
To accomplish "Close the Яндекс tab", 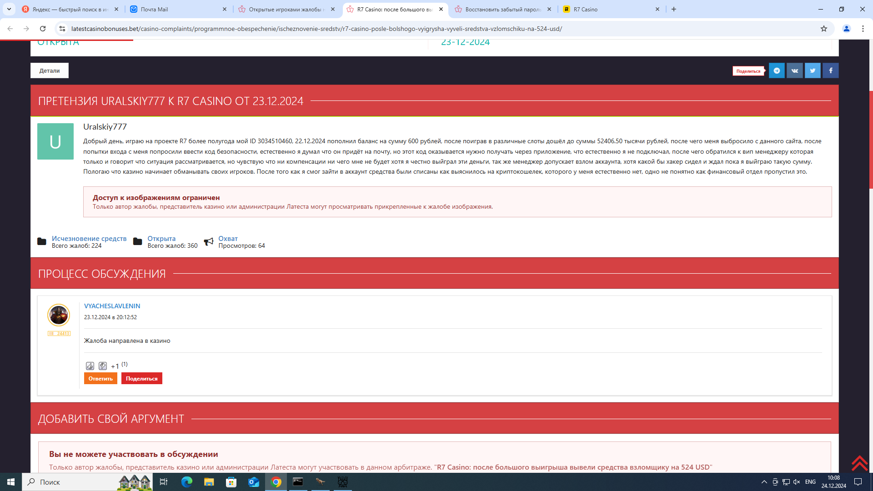I will 116,9.
